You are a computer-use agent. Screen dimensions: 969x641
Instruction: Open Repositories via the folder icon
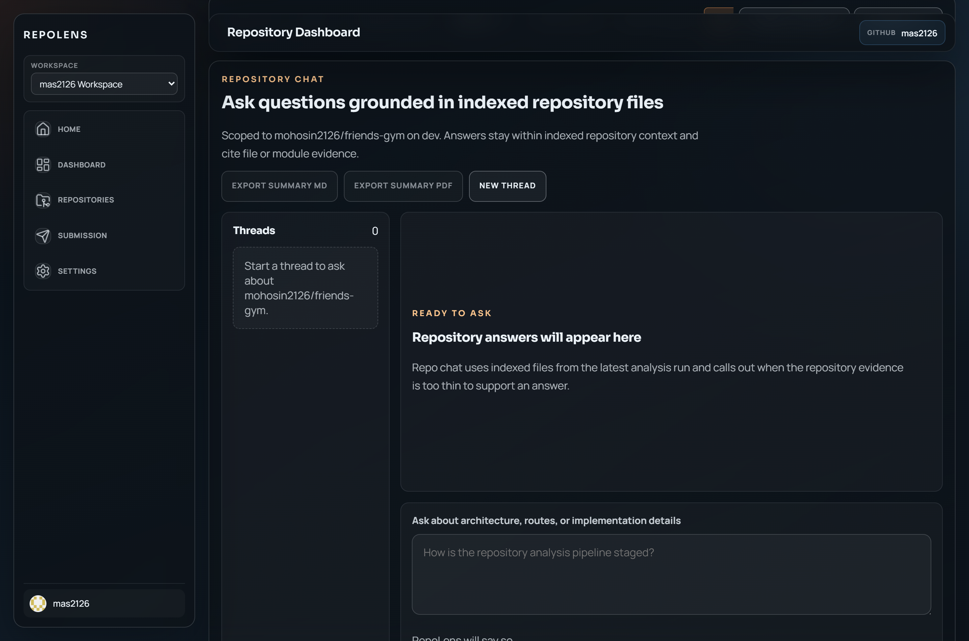[43, 200]
